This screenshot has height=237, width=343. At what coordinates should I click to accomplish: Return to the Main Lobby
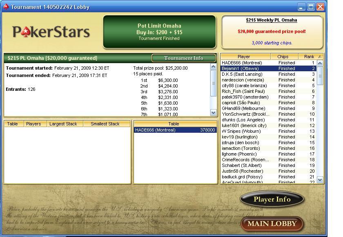click(x=272, y=224)
